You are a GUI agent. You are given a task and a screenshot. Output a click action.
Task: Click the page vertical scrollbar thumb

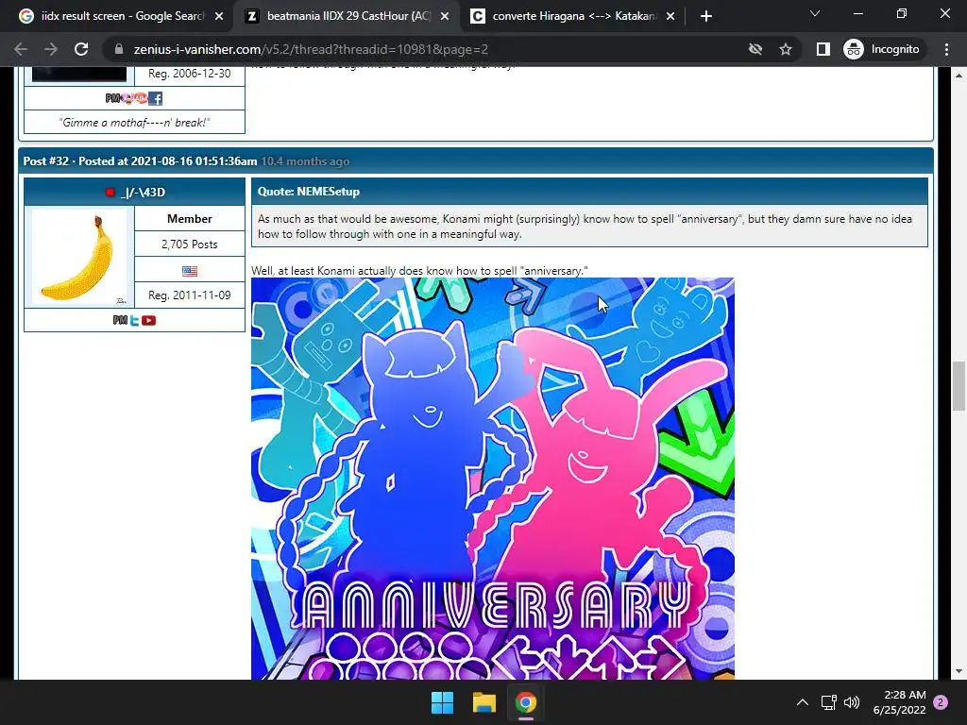959,386
